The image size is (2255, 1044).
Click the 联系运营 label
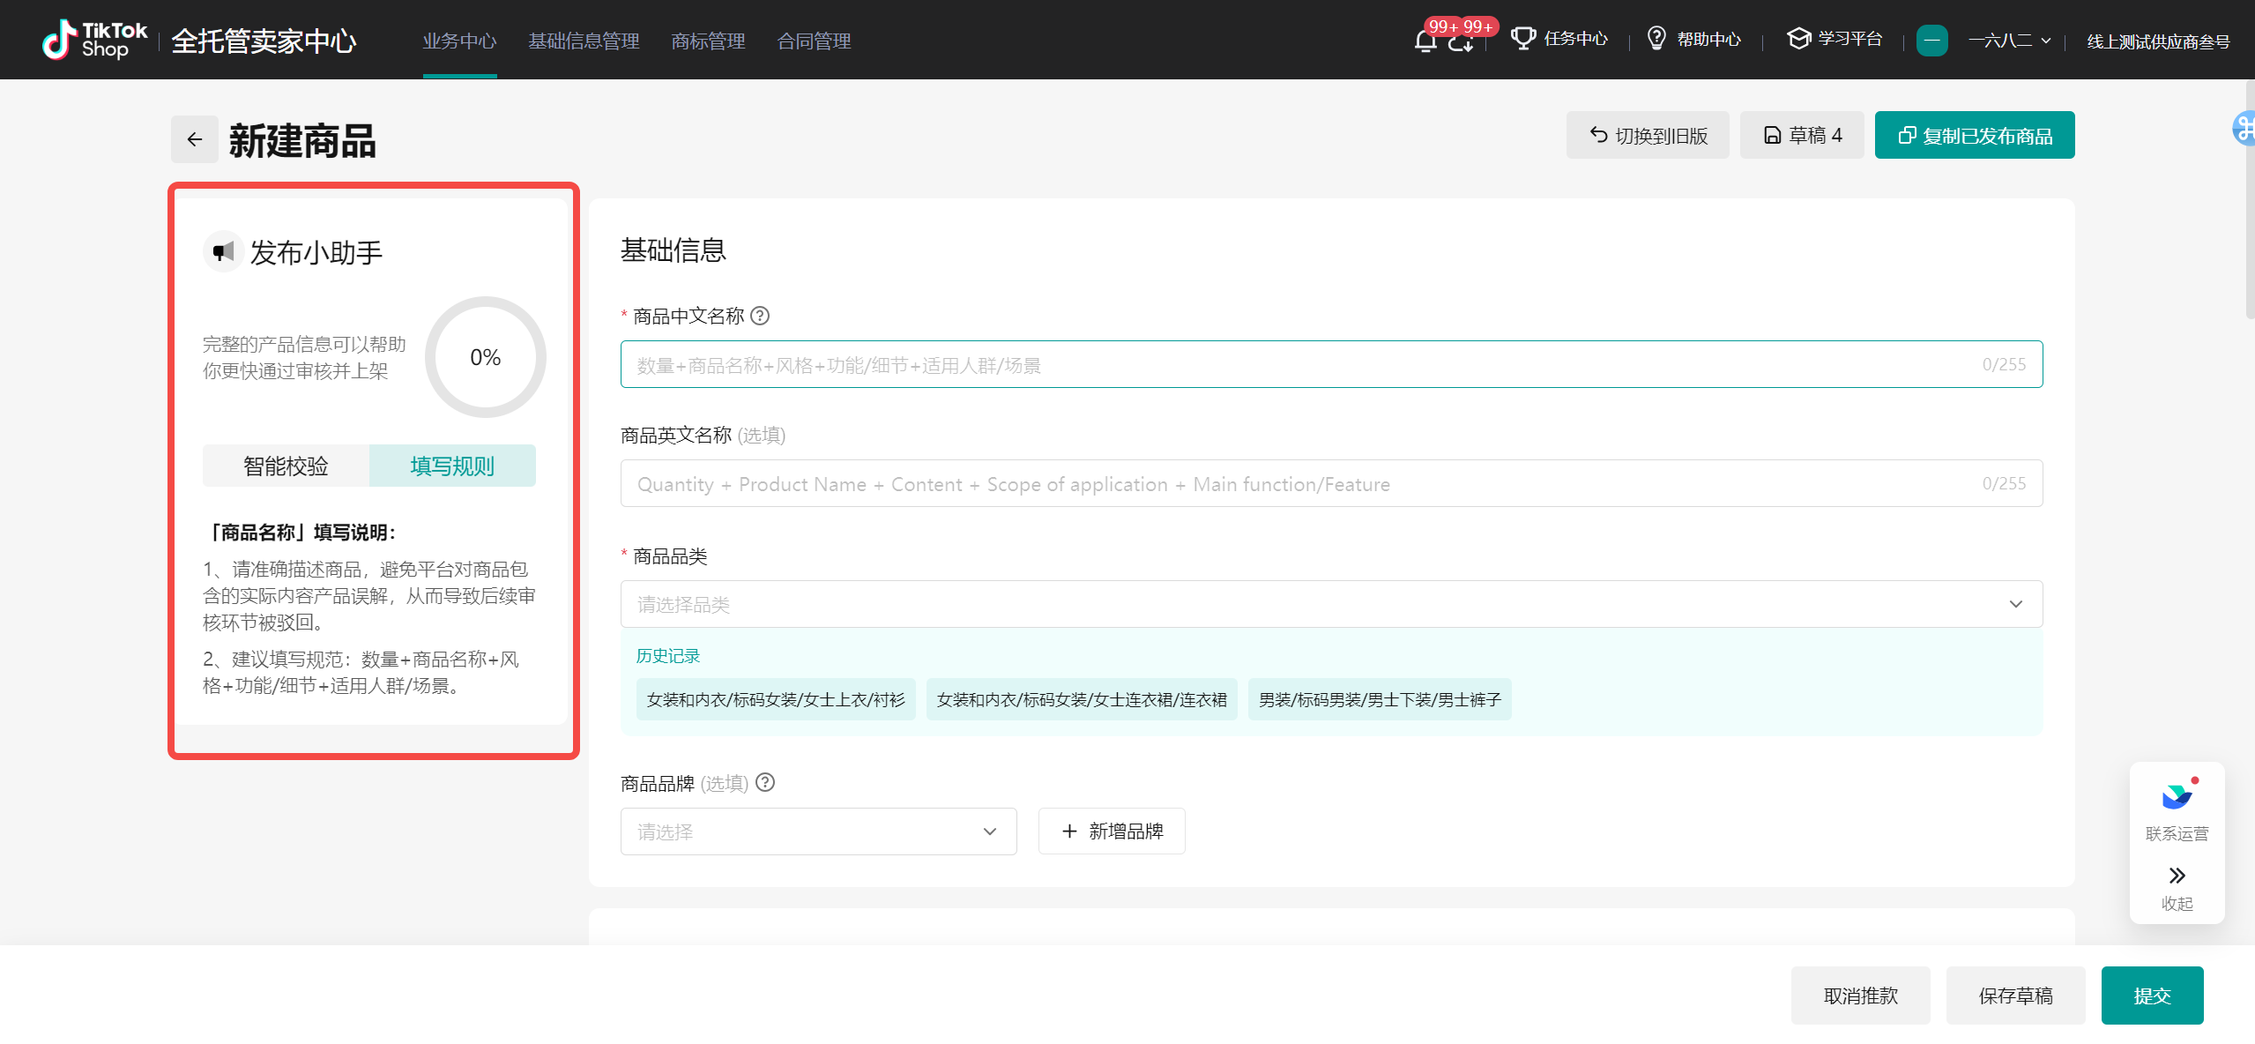2177,834
